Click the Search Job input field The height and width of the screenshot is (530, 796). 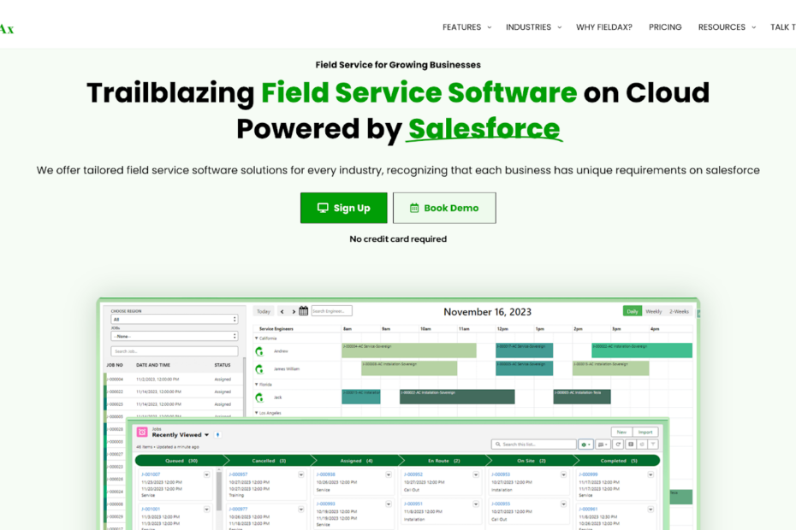tap(174, 351)
